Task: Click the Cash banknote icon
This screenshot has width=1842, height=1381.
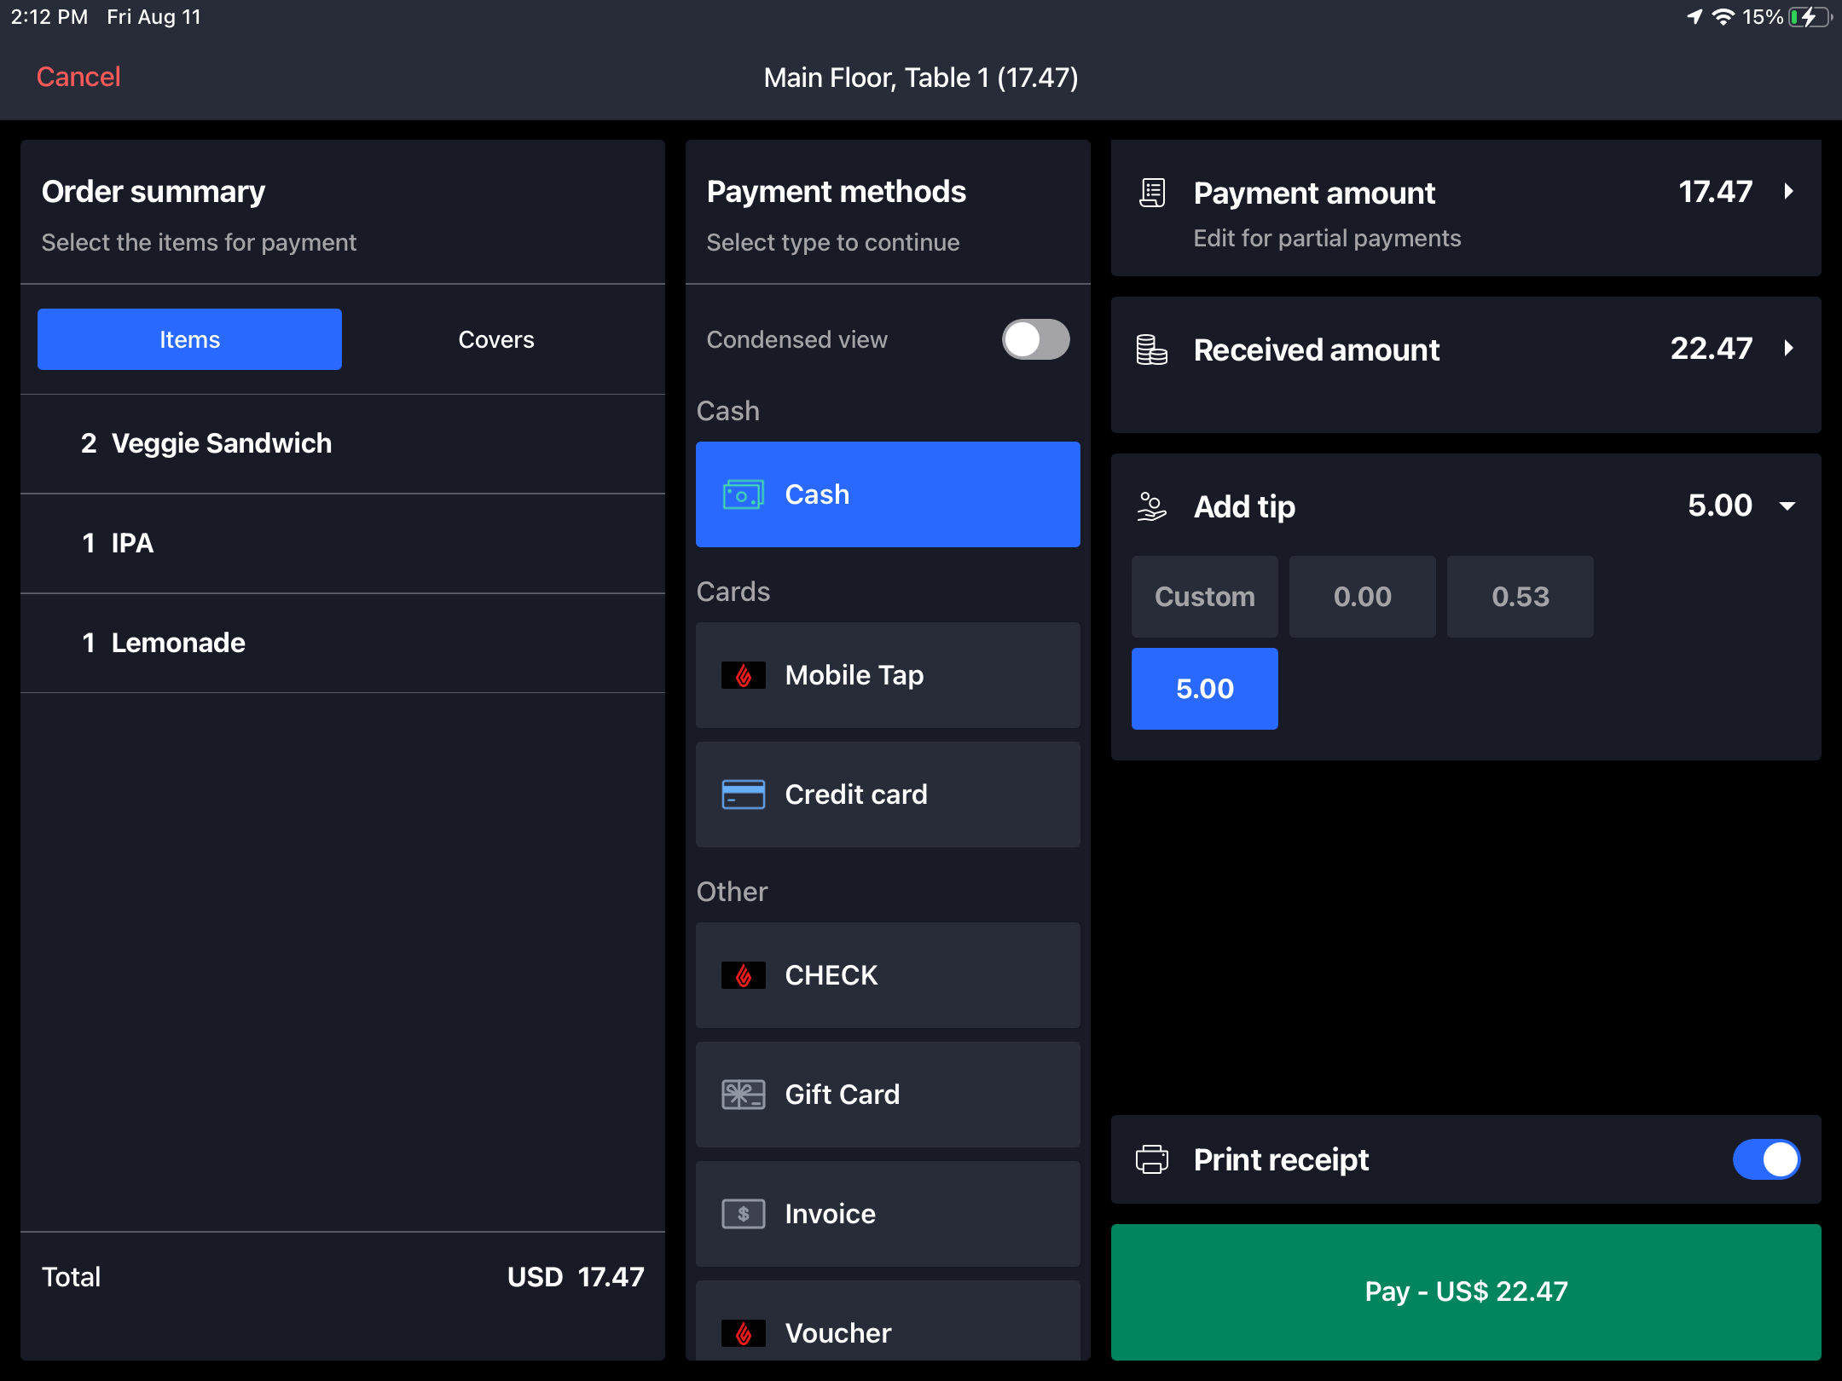Action: tap(743, 494)
